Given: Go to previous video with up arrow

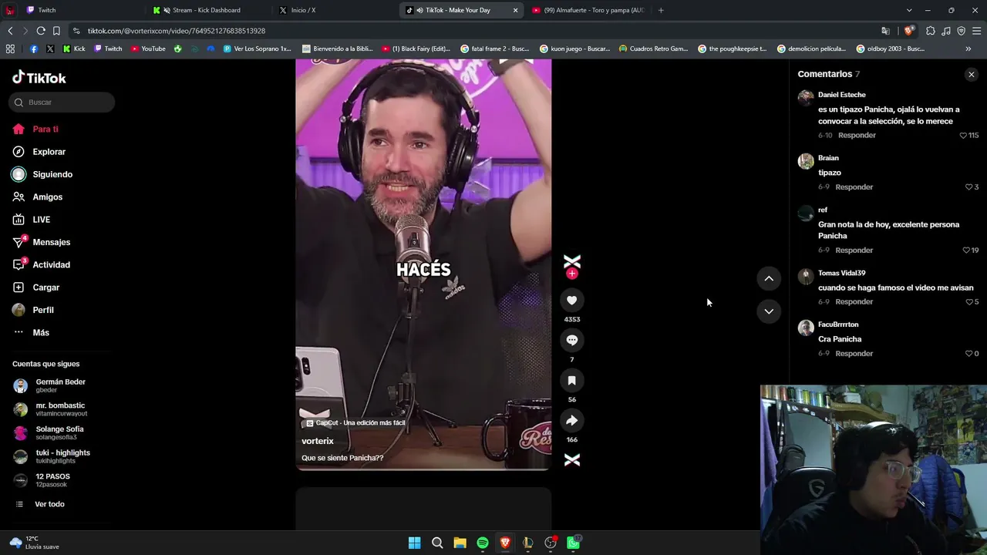Looking at the screenshot, I should tap(769, 278).
